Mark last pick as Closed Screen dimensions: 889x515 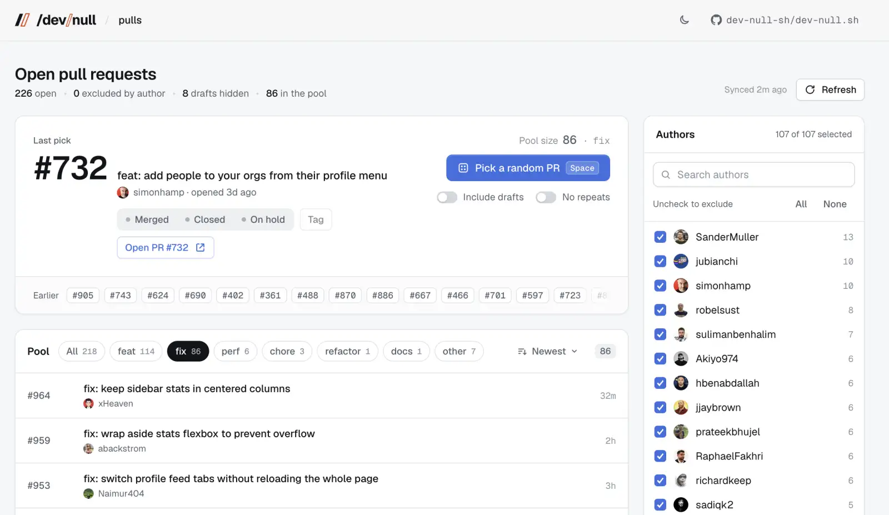coord(205,219)
